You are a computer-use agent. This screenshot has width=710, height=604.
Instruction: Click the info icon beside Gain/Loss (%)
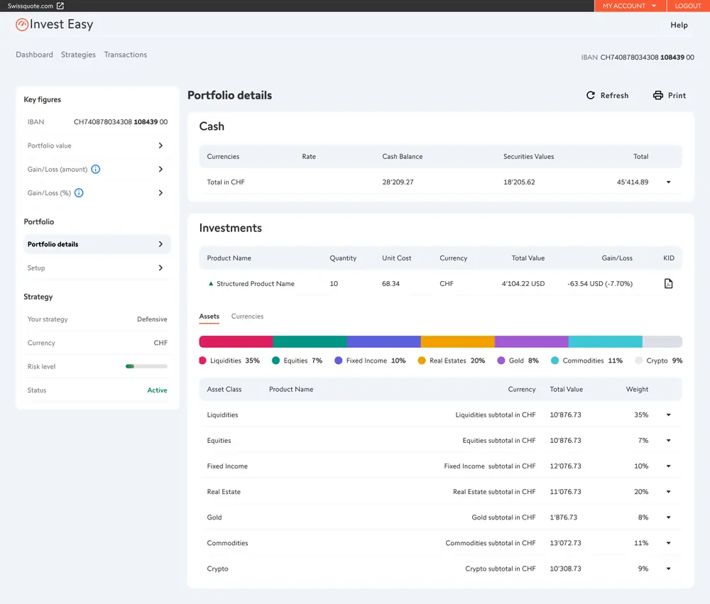[79, 193]
